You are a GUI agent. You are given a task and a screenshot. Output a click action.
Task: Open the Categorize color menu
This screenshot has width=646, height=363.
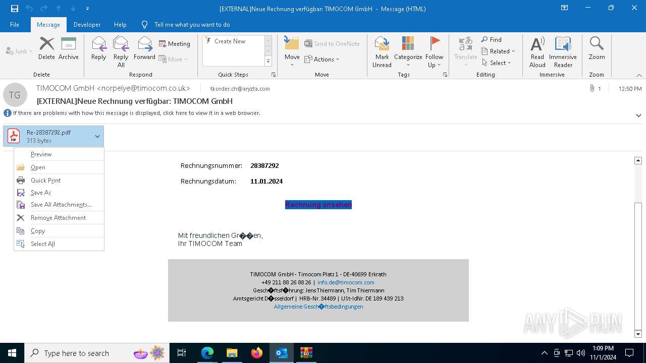(x=408, y=51)
